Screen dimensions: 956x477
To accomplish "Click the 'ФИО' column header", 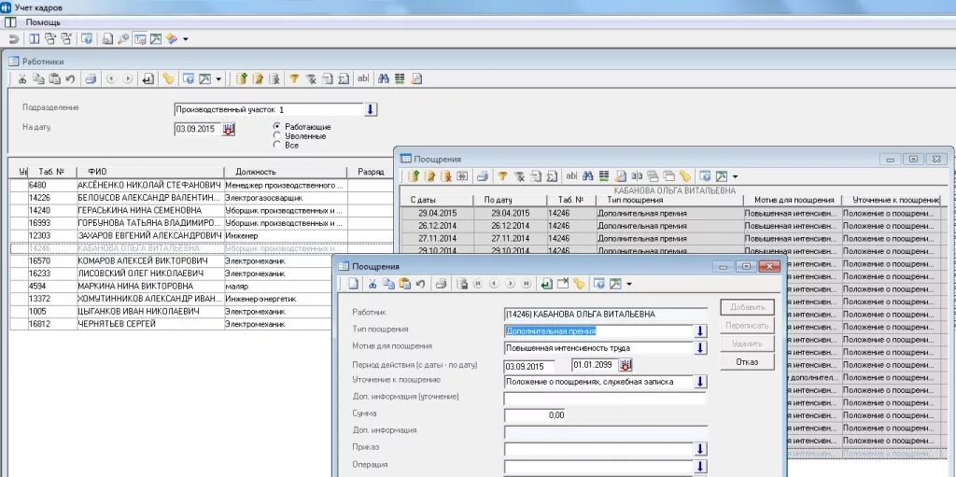I will pos(150,172).
